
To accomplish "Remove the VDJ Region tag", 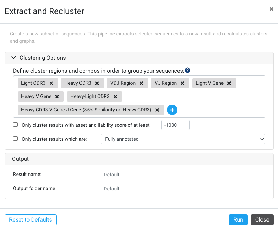I will pos(141,83).
